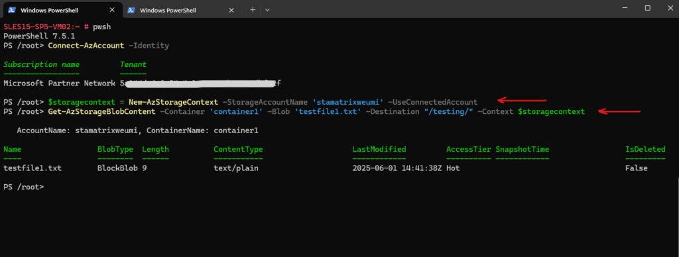Click the 'stamatrixweumi' storage account name string
Viewport: 679px width, 257px height.
point(347,102)
